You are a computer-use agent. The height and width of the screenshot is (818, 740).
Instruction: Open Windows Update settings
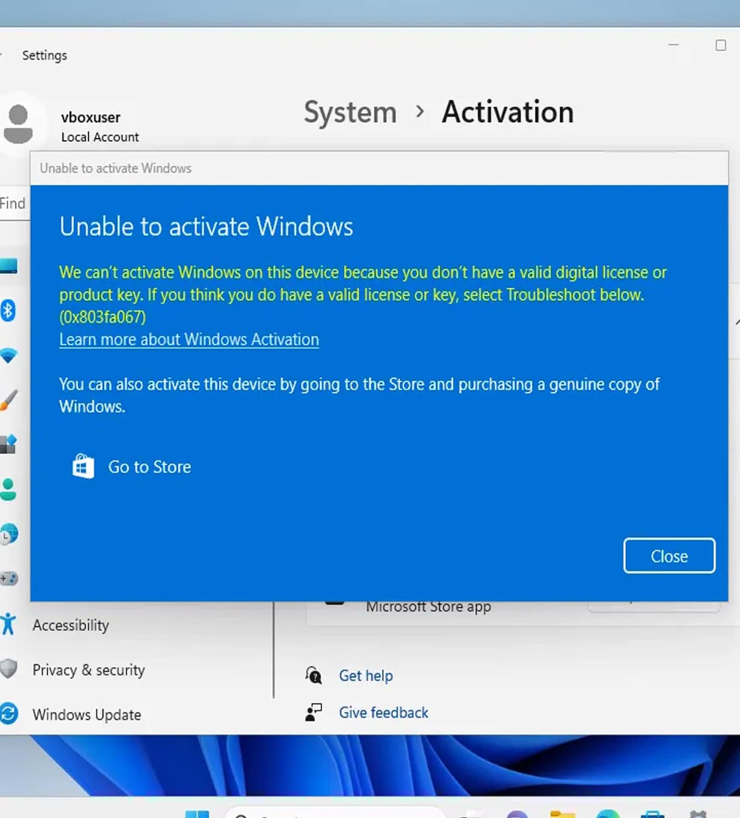[86, 715]
